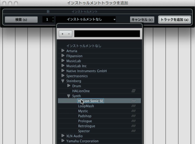Expand the FXpansion folder triangle
This screenshot has height=144, width=195.
(x=63, y=56)
